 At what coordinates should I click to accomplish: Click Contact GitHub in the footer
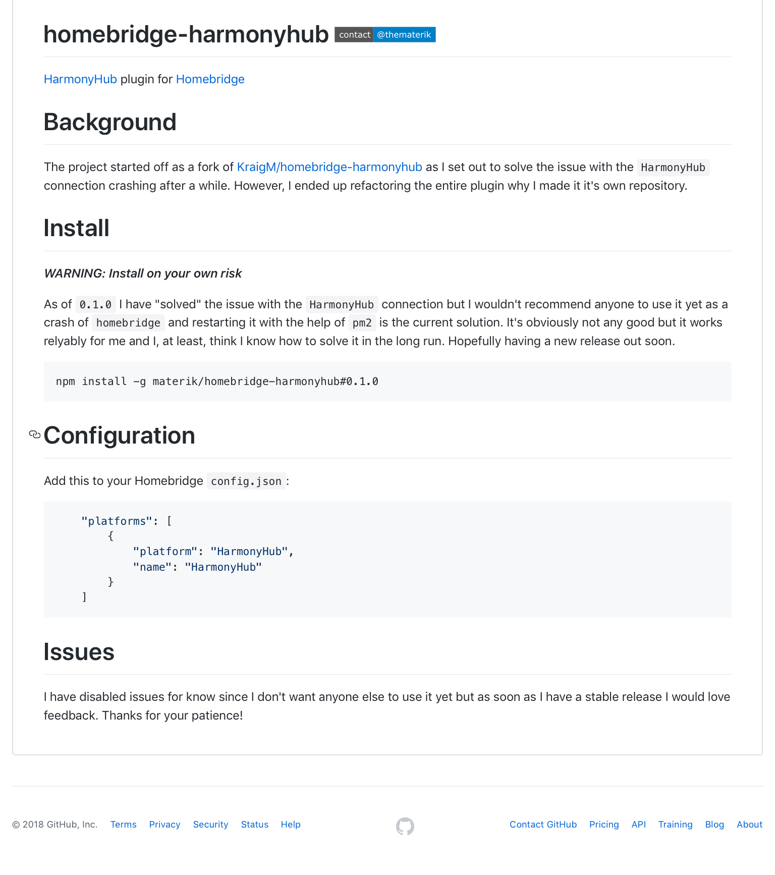[x=543, y=824]
